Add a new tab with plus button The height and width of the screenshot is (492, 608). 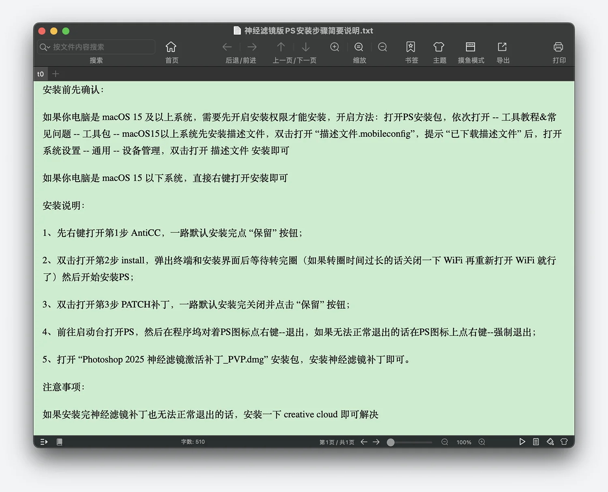pyautogui.click(x=56, y=74)
